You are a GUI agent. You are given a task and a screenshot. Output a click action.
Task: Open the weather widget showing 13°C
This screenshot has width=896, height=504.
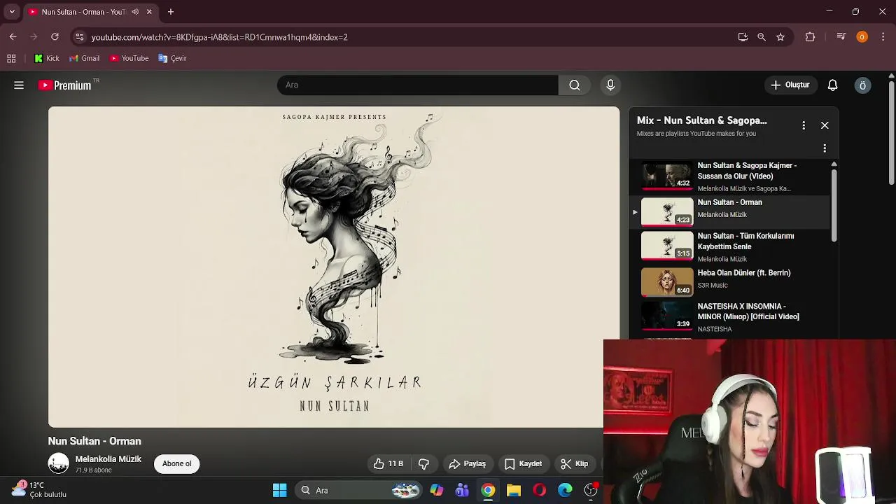tap(39, 489)
